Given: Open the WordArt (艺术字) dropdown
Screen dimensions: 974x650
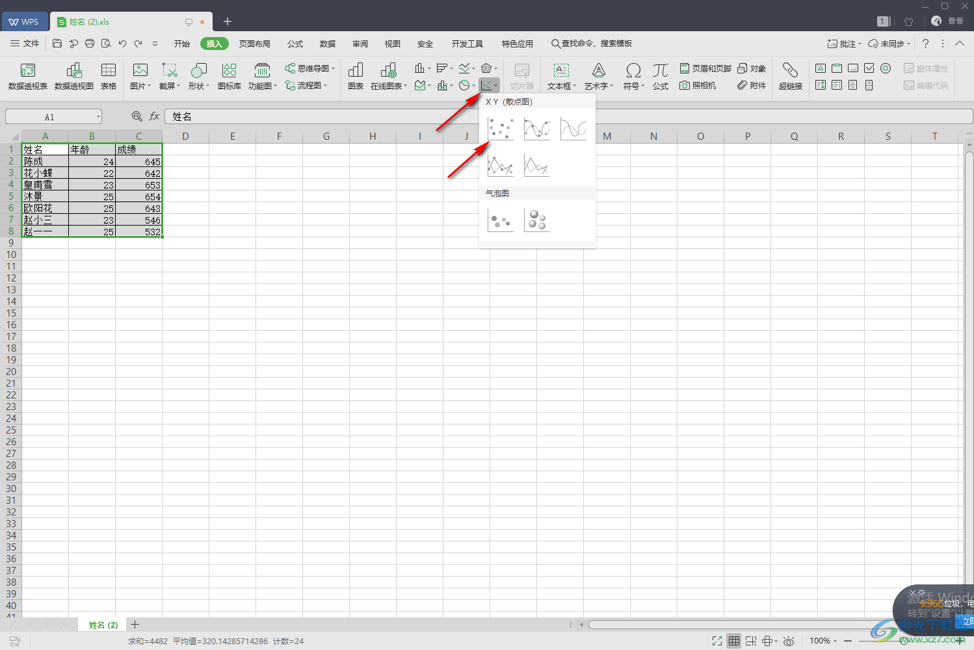Looking at the screenshot, I should point(599,77).
